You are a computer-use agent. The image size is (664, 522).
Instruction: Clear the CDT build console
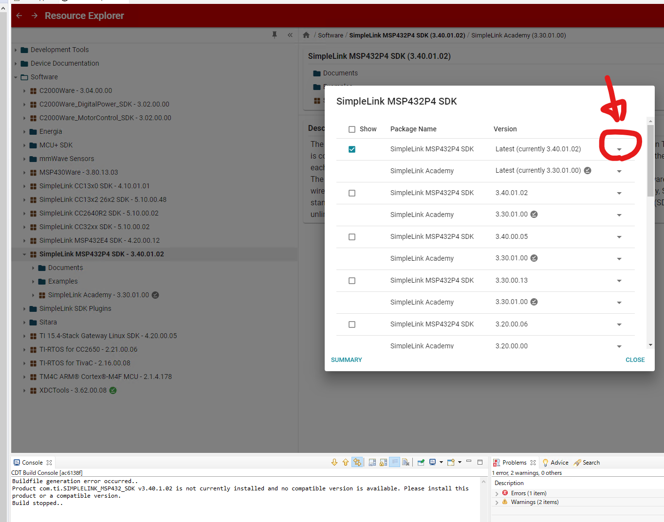(406, 462)
